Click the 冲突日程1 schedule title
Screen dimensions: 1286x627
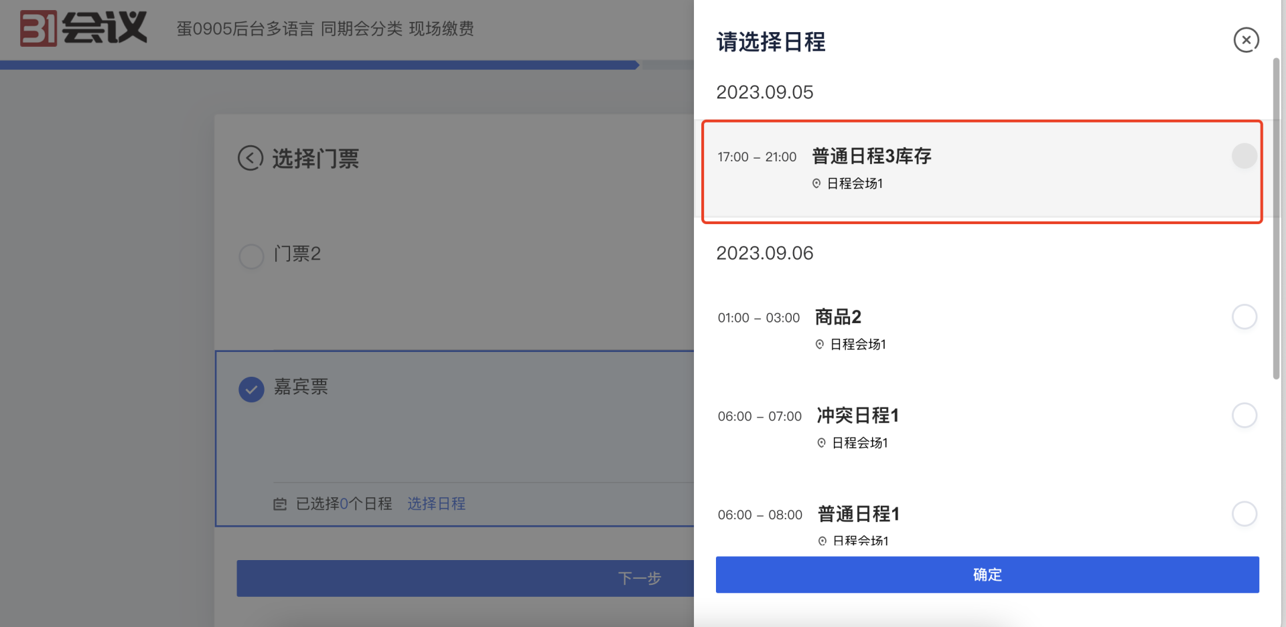857,416
